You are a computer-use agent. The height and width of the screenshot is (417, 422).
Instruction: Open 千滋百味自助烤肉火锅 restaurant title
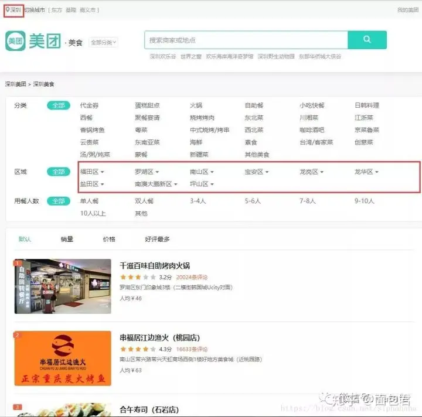coord(155,266)
